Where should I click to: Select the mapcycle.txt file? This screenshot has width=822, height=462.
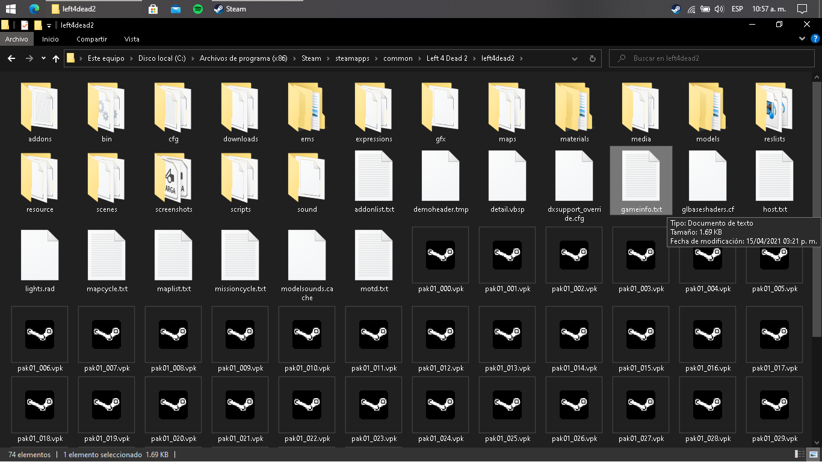pyautogui.click(x=107, y=260)
